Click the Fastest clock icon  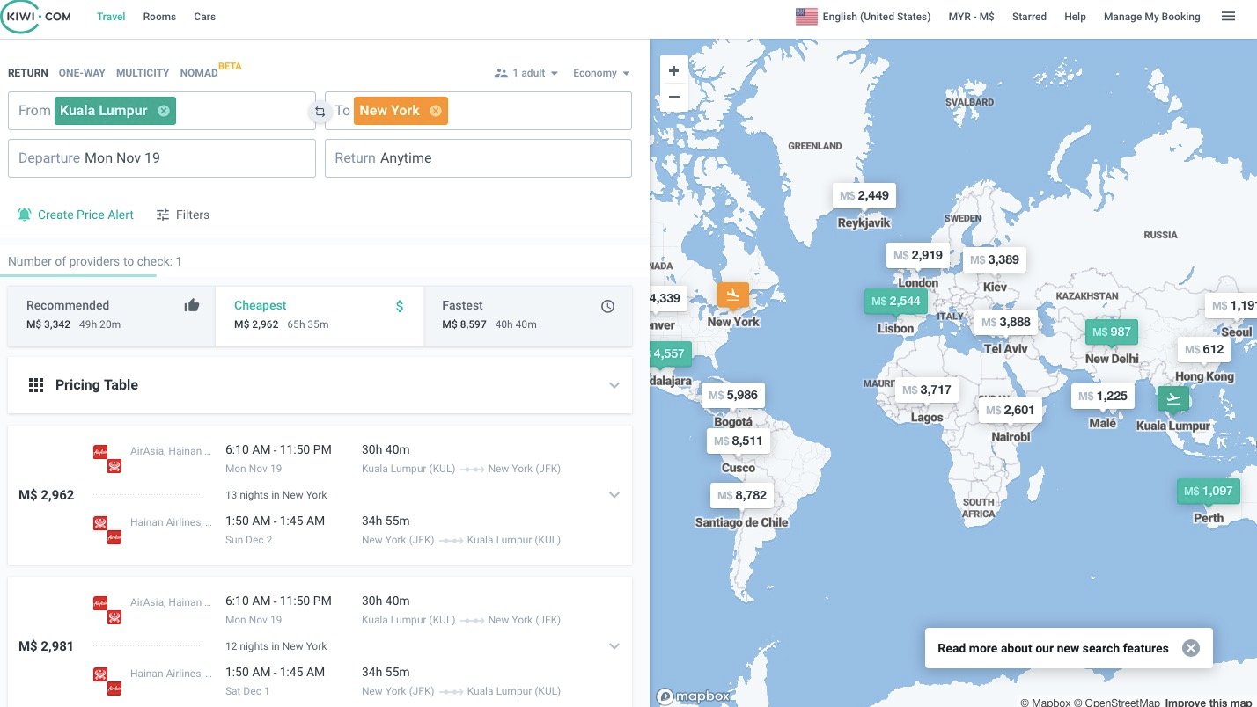coord(607,306)
